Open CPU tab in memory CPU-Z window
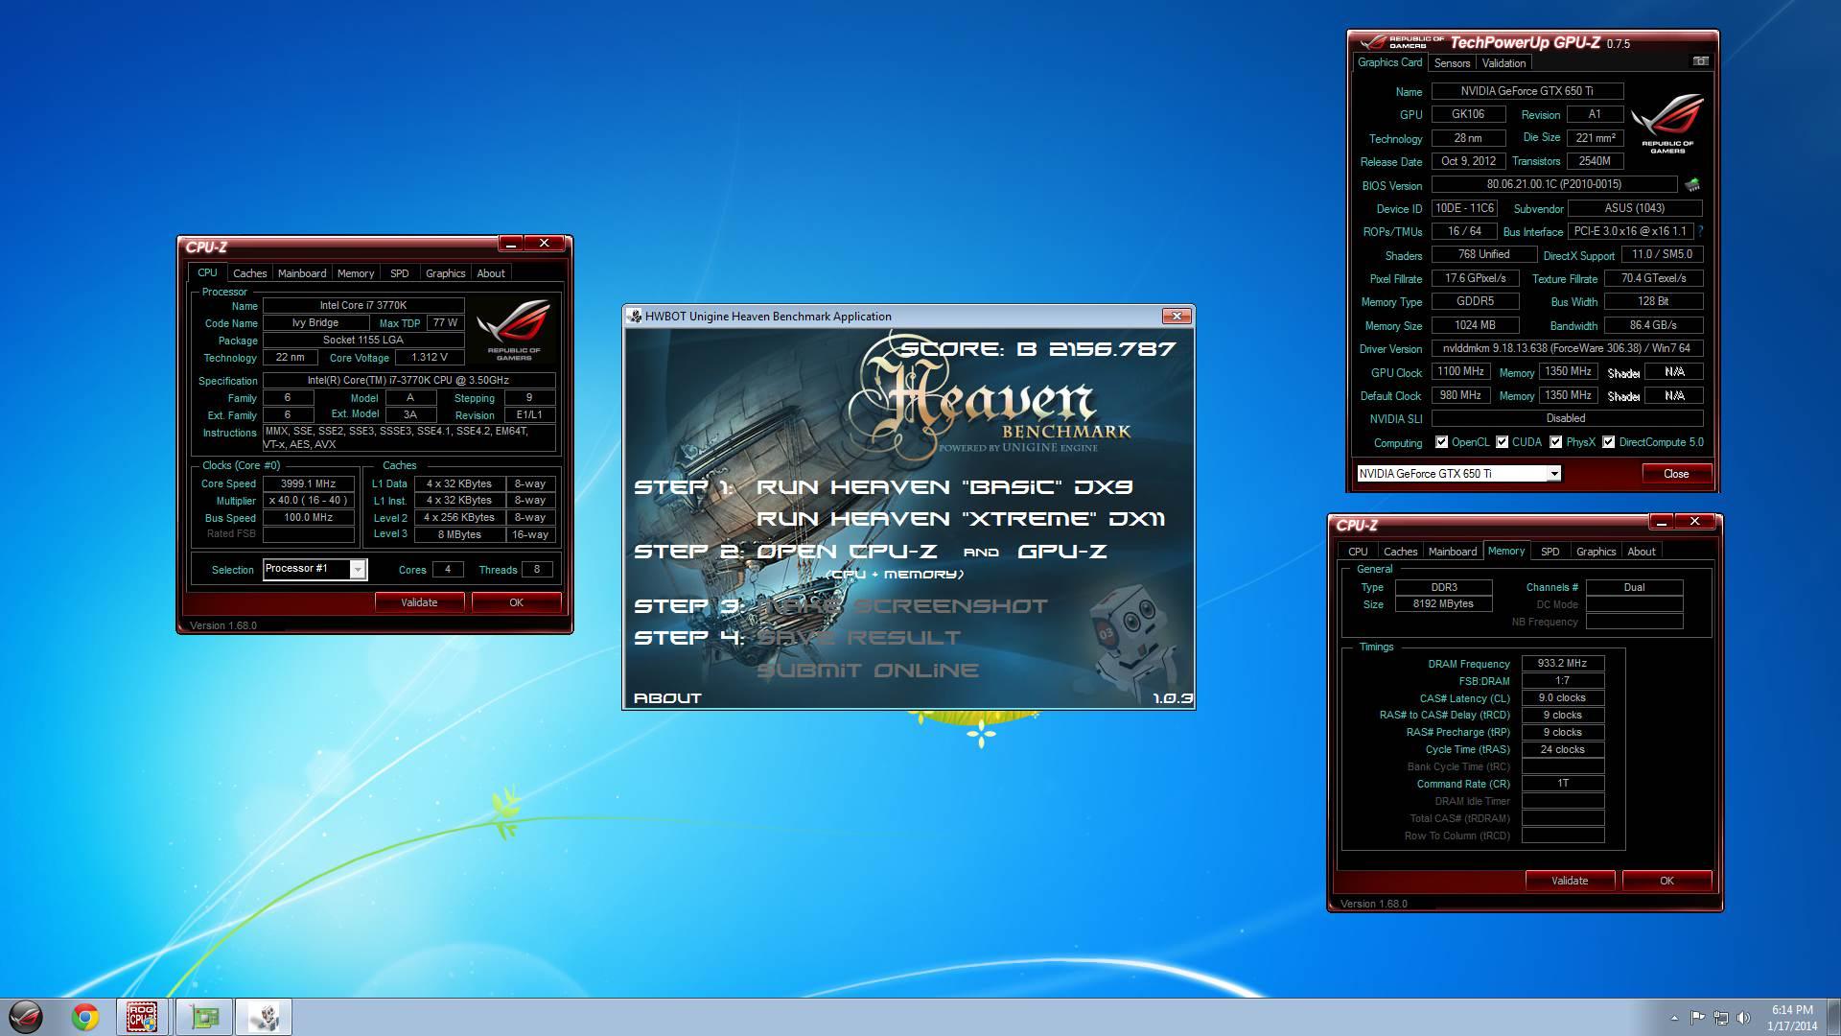1841x1036 pixels. (1358, 552)
